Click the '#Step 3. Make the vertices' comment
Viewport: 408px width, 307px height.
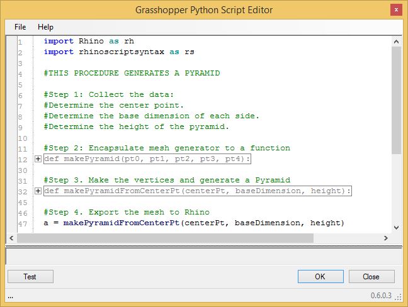(167, 180)
